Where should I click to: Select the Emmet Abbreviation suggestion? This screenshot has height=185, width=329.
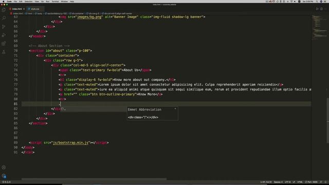[93, 109]
